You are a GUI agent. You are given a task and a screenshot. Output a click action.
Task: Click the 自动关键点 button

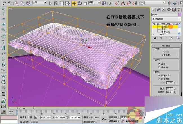pos(114,117)
